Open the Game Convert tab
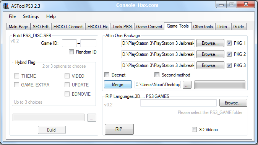 [x=149, y=27]
